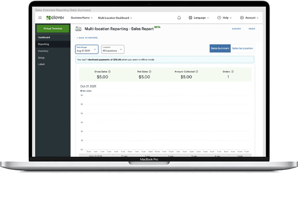The width and height of the screenshot is (298, 219).
Task: Click the Orders count 1
Action: click(x=228, y=77)
